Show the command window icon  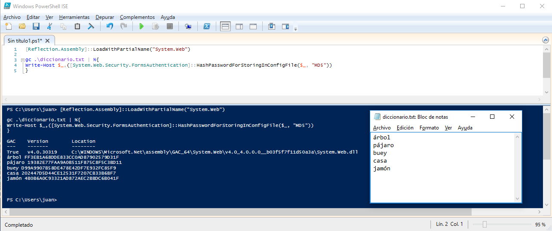(272, 26)
